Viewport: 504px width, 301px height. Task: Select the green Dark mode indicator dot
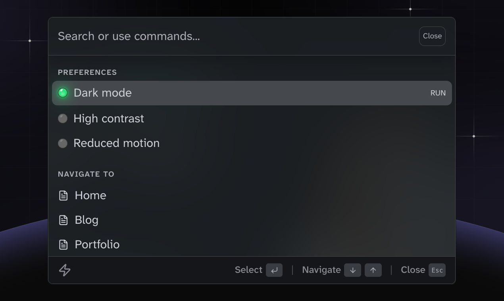[63, 93]
